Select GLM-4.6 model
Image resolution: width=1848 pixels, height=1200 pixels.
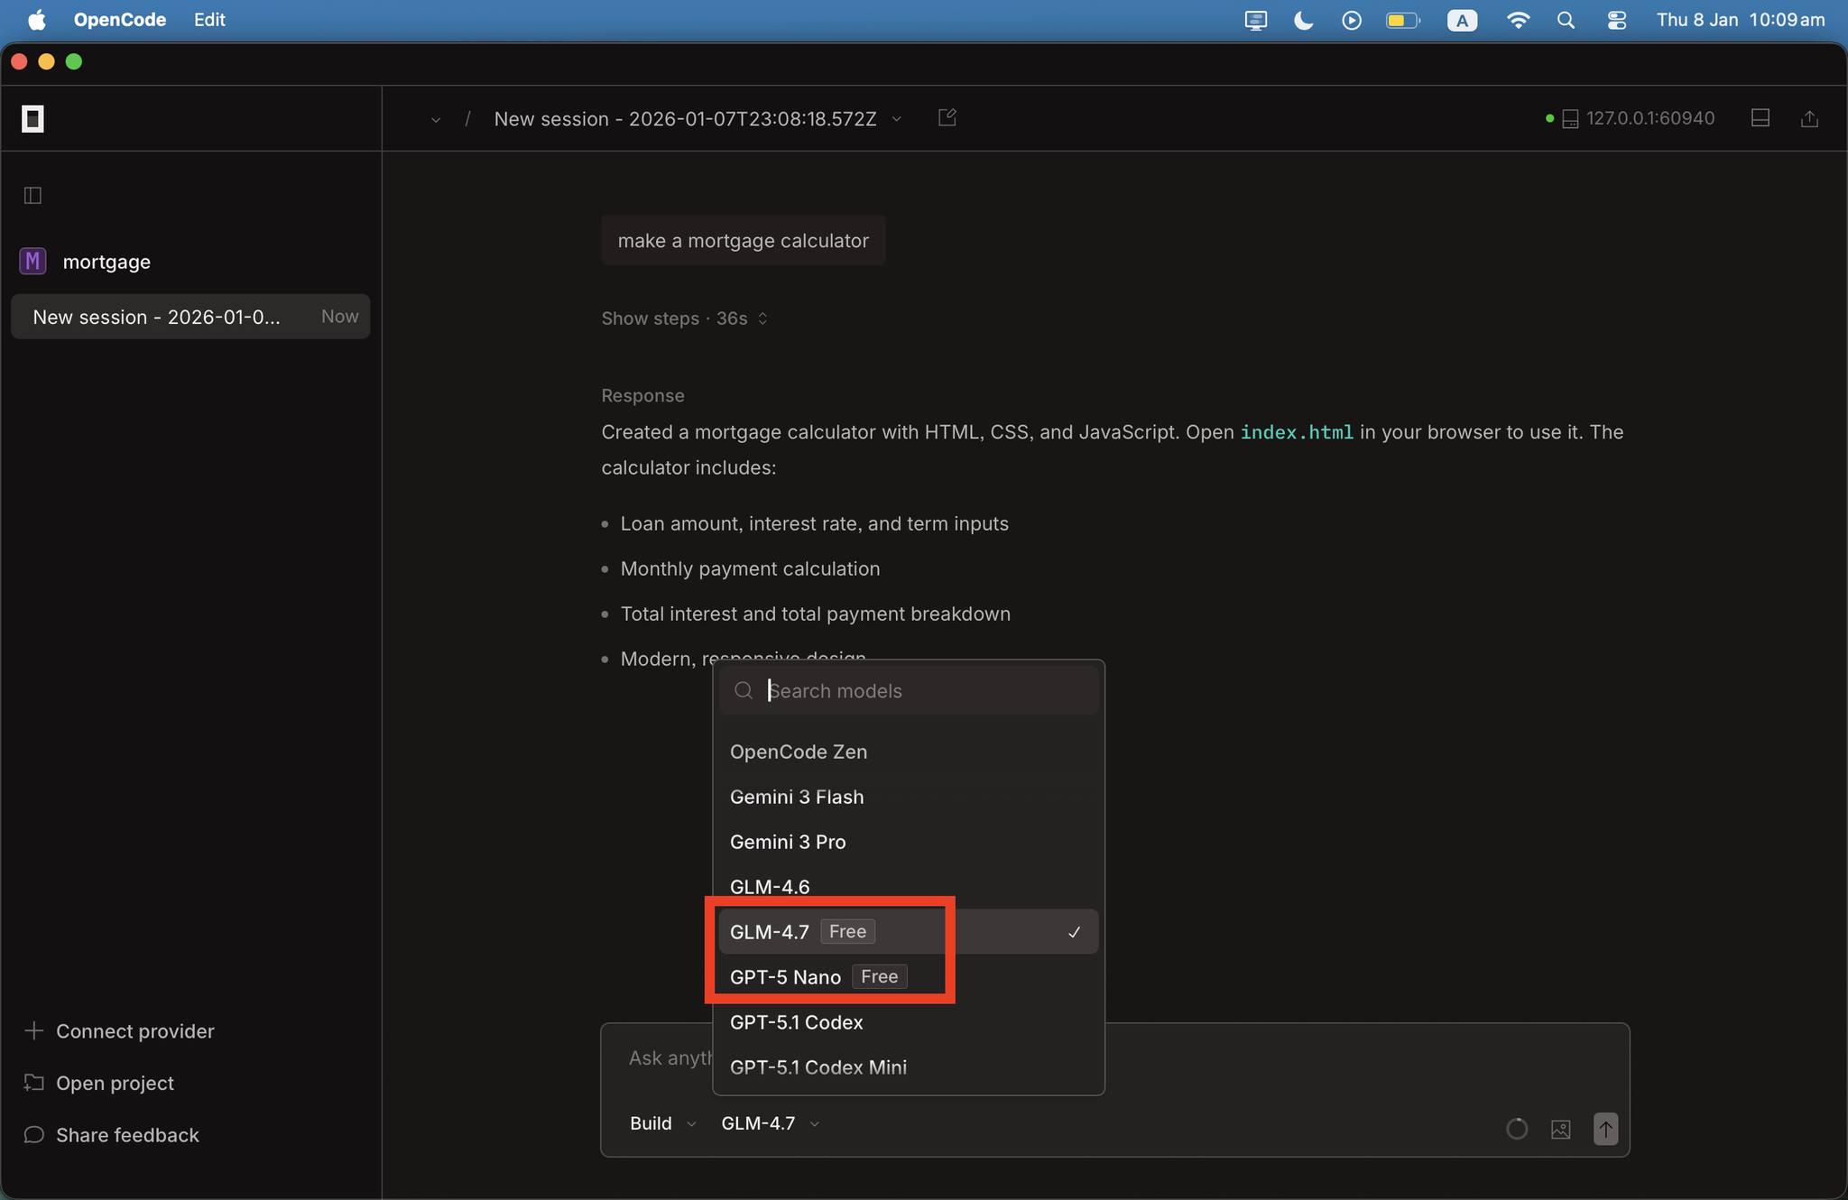pyautogui.click(x=908, y=886)
